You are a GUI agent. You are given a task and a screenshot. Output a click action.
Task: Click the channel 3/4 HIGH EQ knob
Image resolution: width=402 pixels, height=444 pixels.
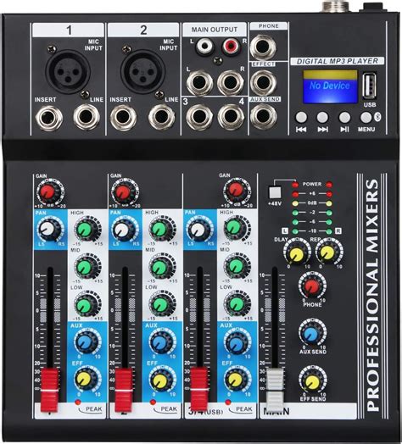(x=236, y=228)
